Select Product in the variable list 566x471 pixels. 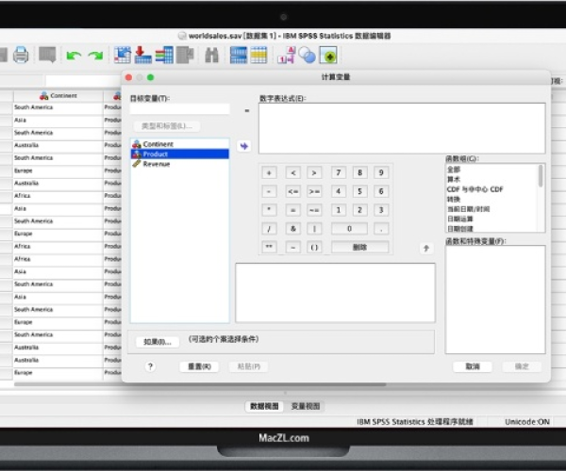[x=180, y=154]
